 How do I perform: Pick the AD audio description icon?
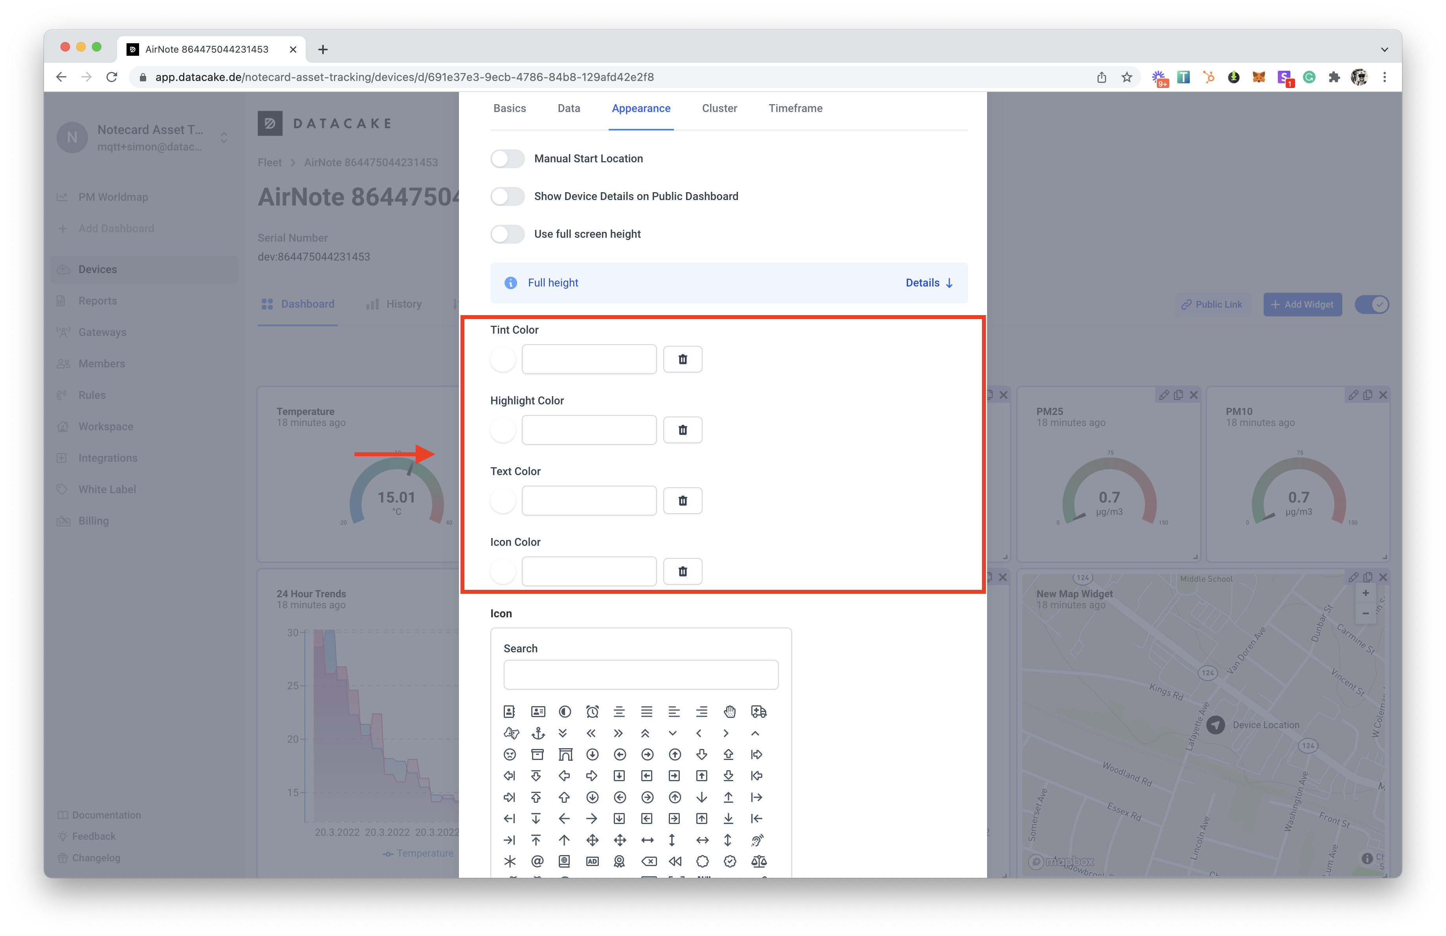(593, 861)
